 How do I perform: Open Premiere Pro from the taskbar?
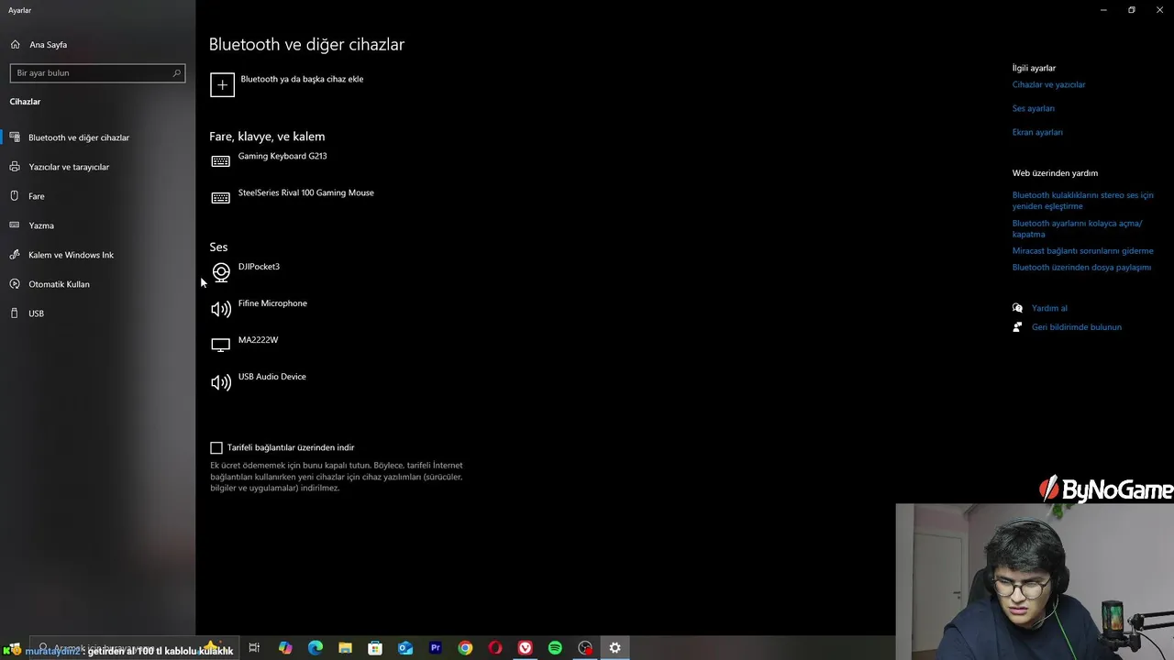tap(436, 648)
